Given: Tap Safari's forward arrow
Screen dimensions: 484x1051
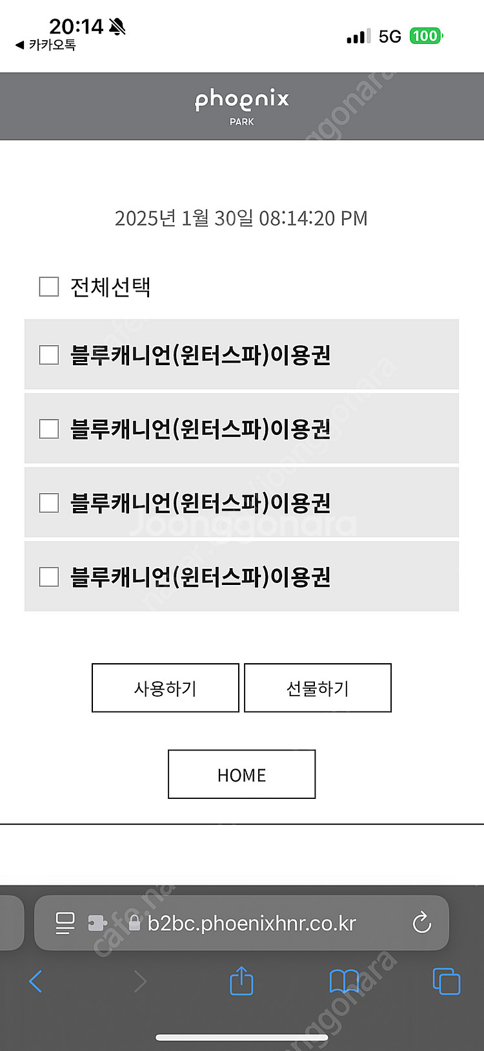Looking at the screenshot, I should coord(139,981).
